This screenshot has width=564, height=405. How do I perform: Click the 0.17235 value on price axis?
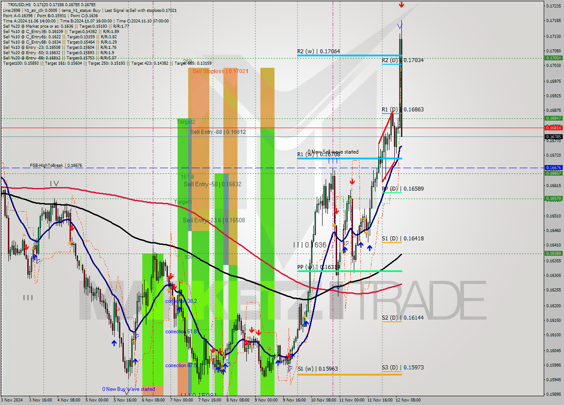tap(553, 6)
